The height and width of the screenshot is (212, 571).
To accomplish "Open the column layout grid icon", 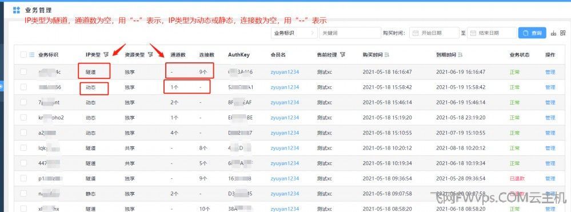I will 563,33.
